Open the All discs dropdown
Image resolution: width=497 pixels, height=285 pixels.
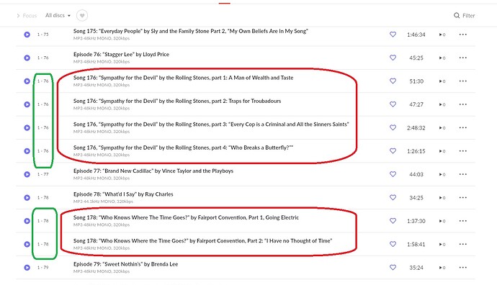(x=58, y=15)
